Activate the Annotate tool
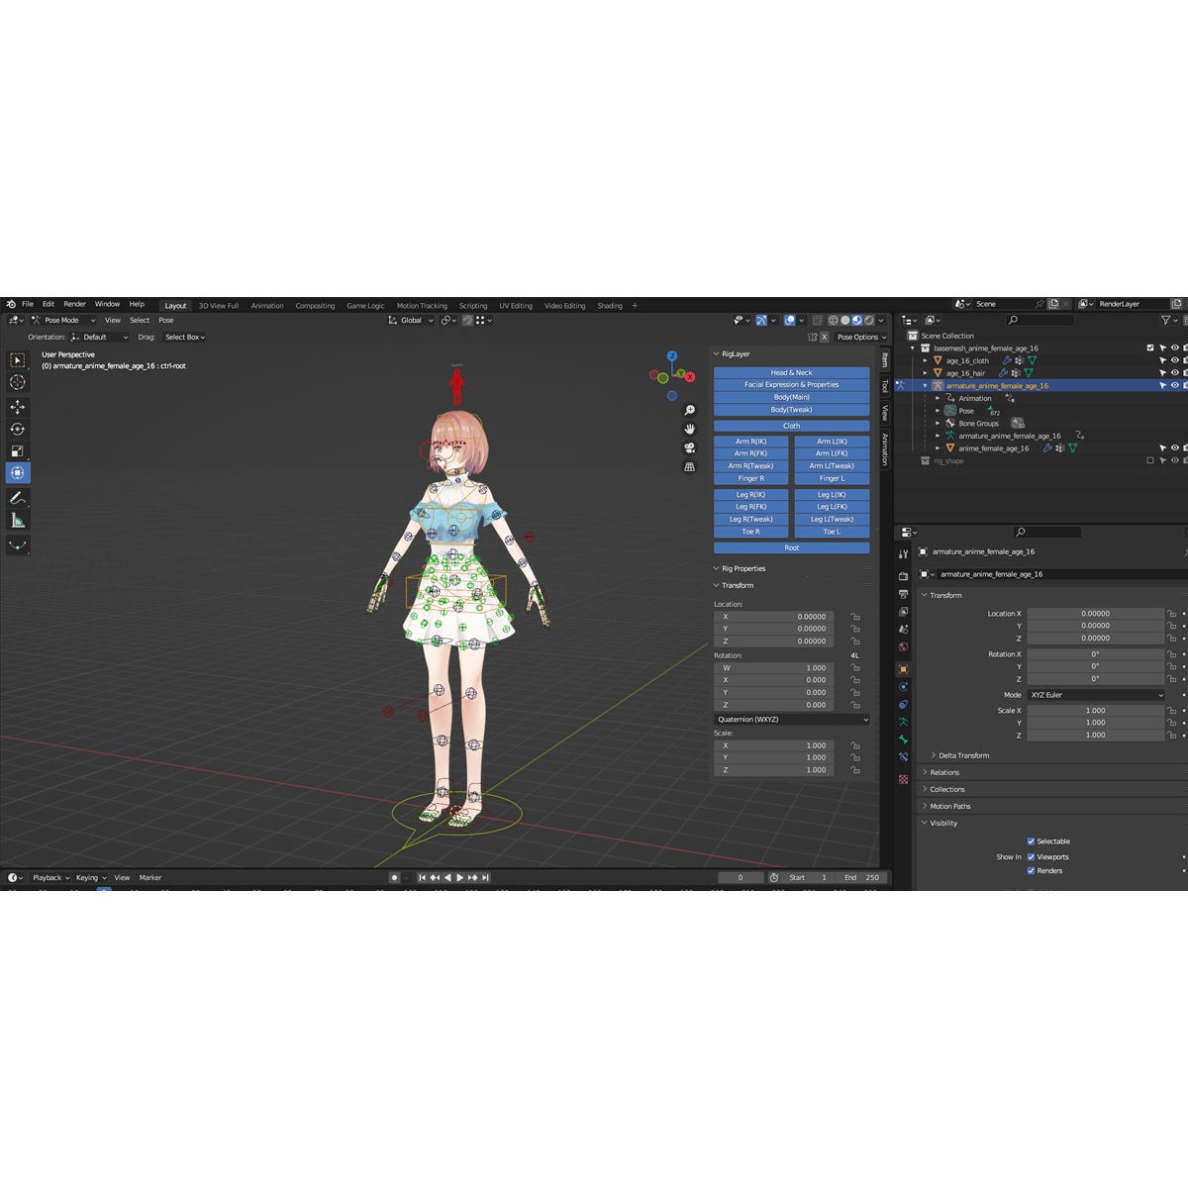Viewport: 1188px width, 1188px height. (x=18, y=498)
